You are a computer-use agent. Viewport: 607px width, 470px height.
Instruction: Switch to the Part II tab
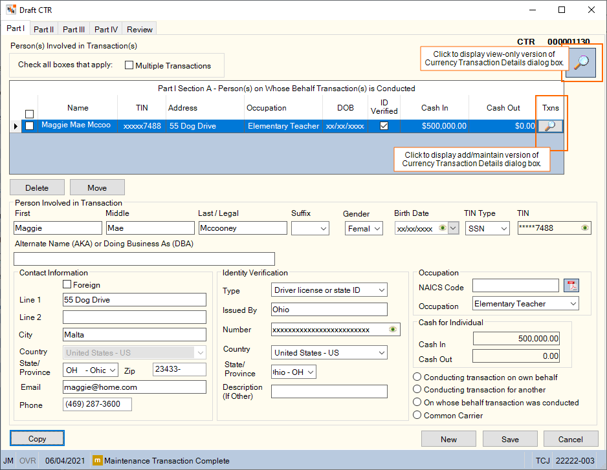point(44,29)
